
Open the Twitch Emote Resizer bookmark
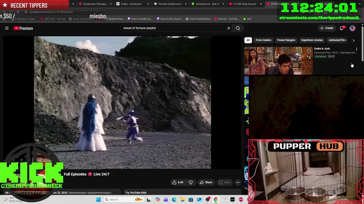(x=198, y=19)
